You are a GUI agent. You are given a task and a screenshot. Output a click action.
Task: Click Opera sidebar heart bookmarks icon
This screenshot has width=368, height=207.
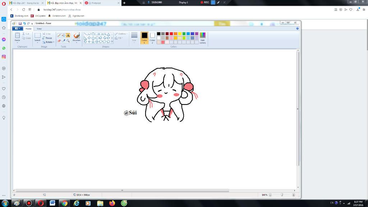pyautogui.click(x=4, y=89)
